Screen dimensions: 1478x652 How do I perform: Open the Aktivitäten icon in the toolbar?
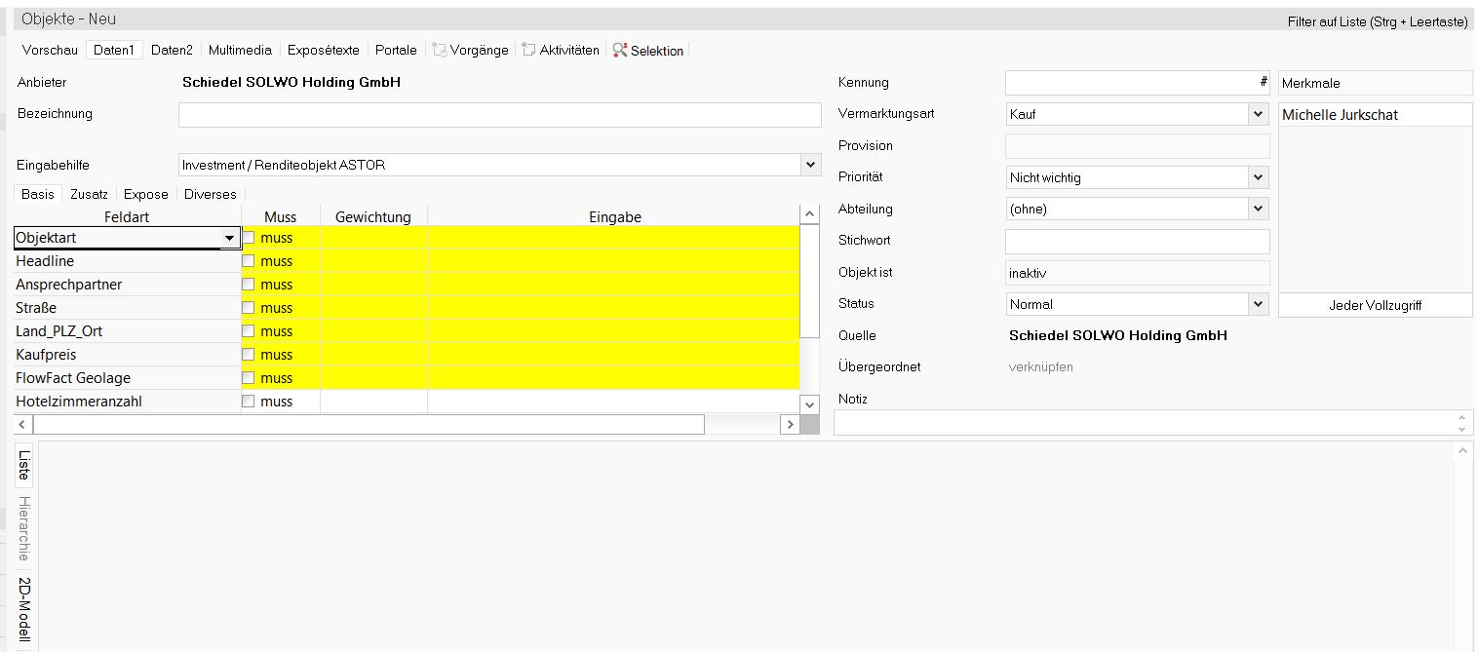click(529, 50)
